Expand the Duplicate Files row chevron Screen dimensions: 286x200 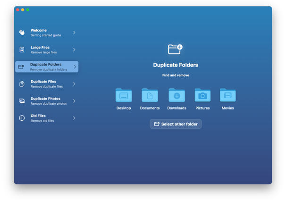click(x=74, y=84)
